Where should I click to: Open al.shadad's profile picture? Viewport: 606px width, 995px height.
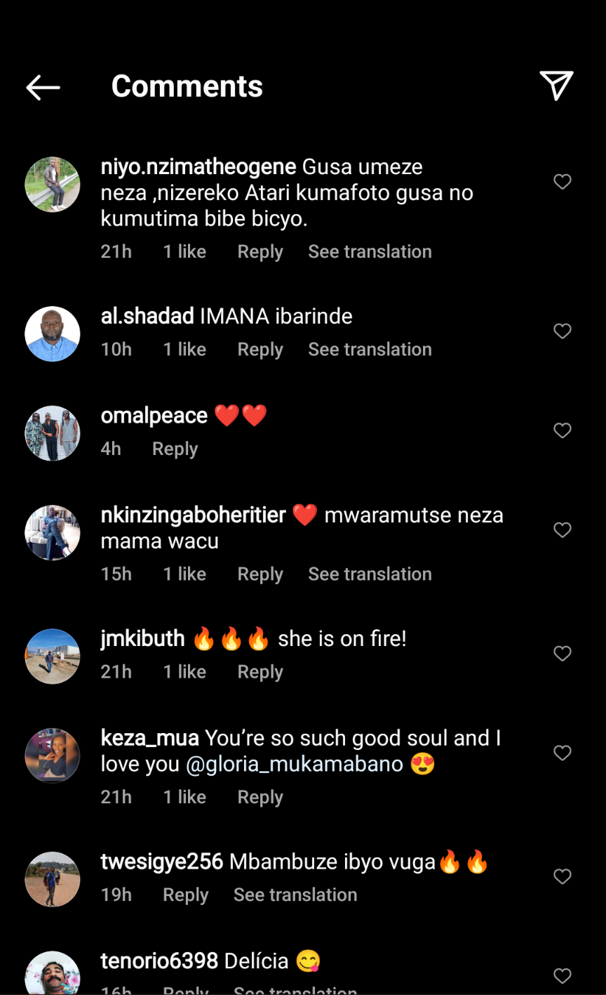point(53,334)
